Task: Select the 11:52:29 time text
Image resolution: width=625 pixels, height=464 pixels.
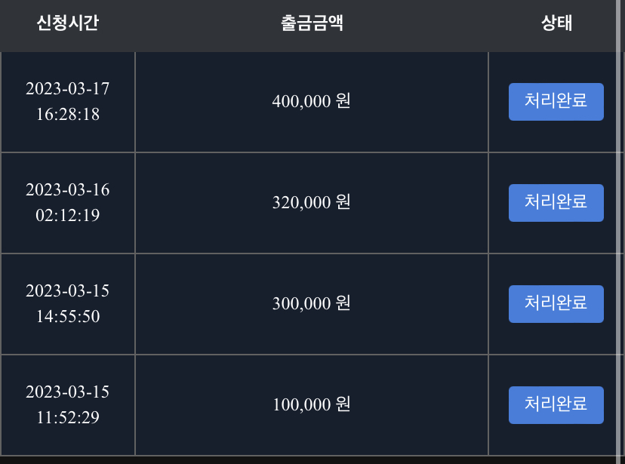Action: click(x=68, y=418)
